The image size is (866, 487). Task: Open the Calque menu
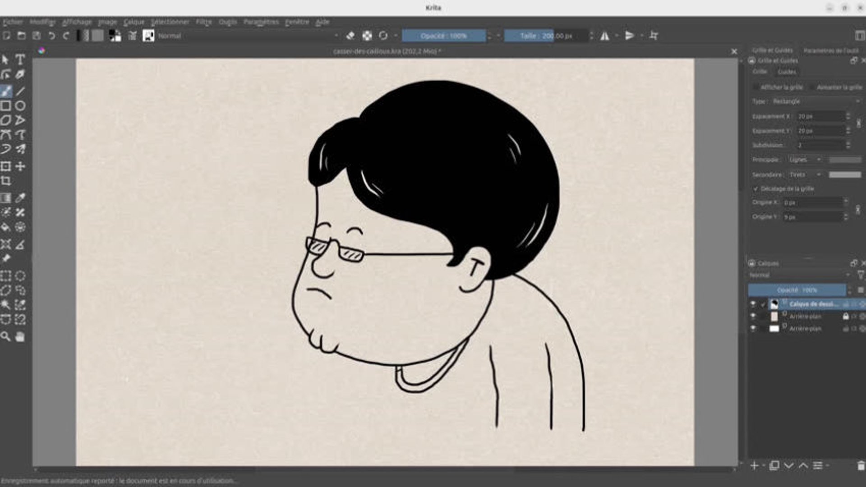[134, 22]
